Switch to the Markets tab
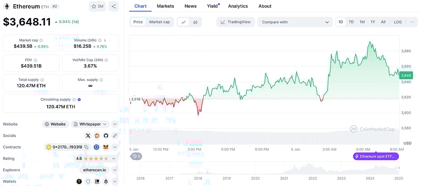Viewport: 421px width, 186px height. tap(165, 6)
